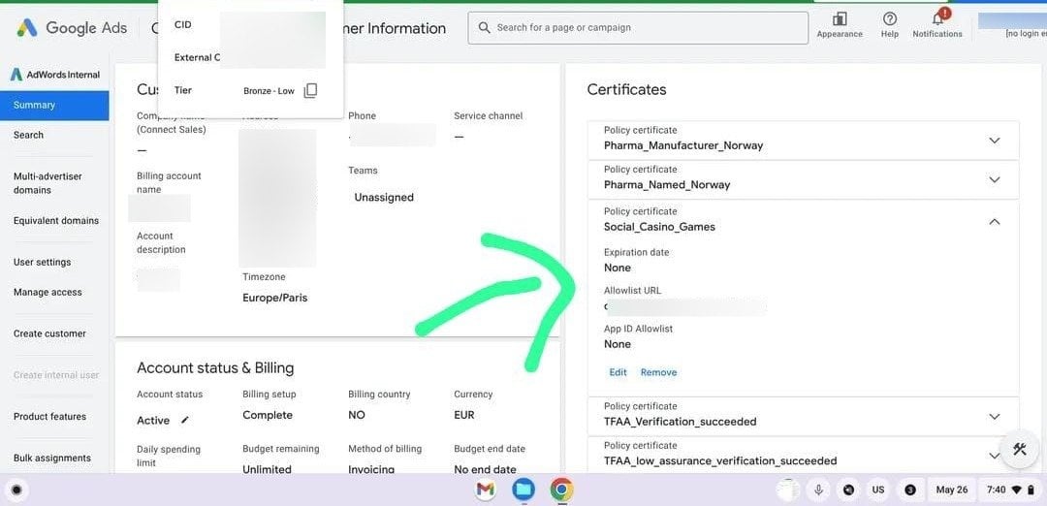Click Account status & Billing heading
The image size is (1047, 506).
pyautogui.click(x=215, y=367)
